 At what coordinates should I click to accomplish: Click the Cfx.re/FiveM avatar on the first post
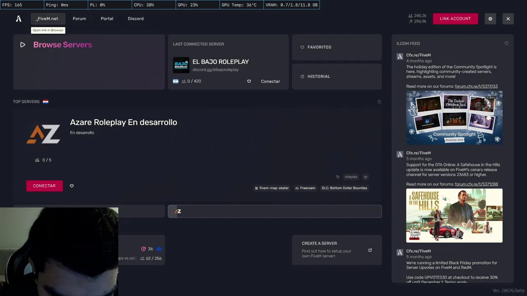(x=400, y=56)
